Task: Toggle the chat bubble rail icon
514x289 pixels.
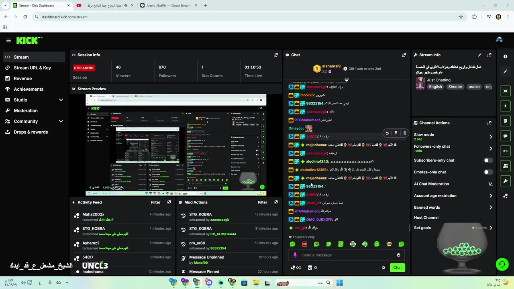Action: point(505,136)
